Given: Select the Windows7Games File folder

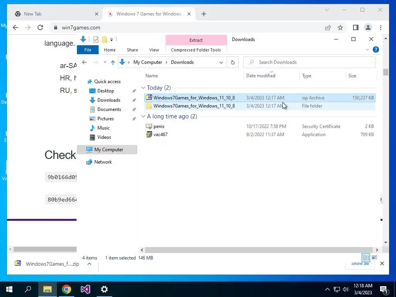Looking at the screenshot, I should (x=259, y=106).
